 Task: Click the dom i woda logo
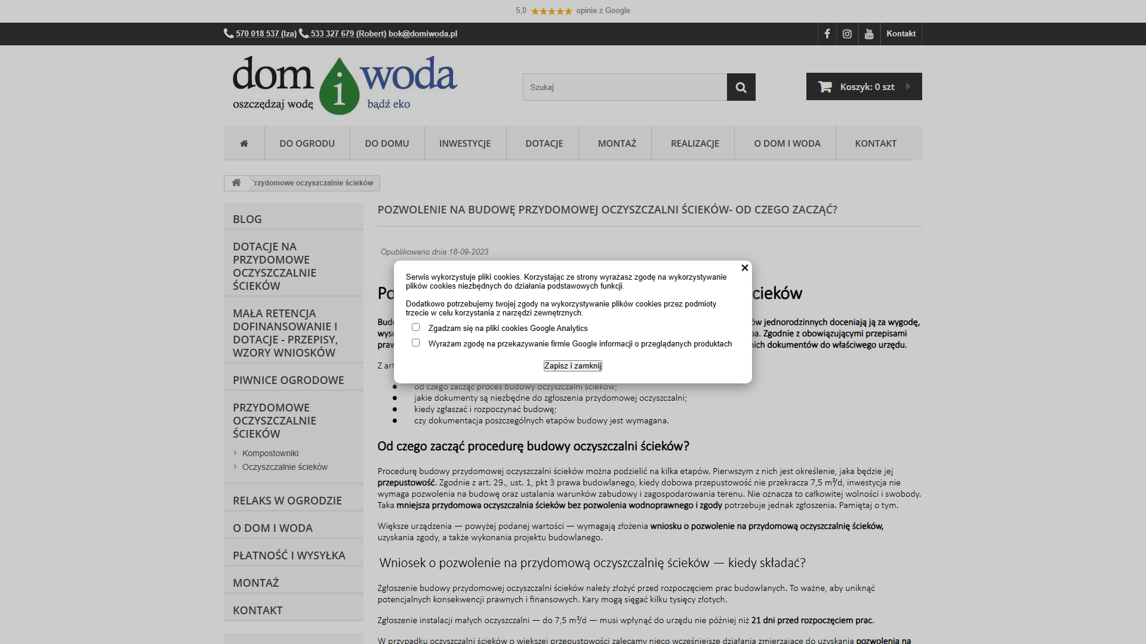[344, 85]
